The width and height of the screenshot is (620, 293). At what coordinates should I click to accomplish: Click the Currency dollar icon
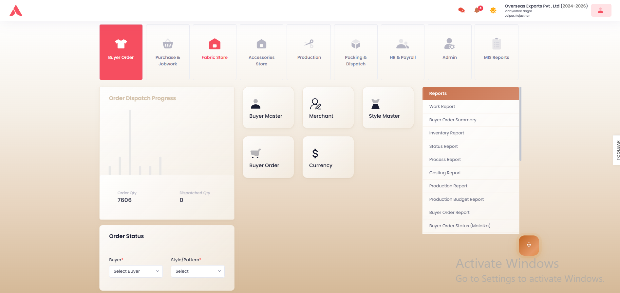tap(315, 153)
